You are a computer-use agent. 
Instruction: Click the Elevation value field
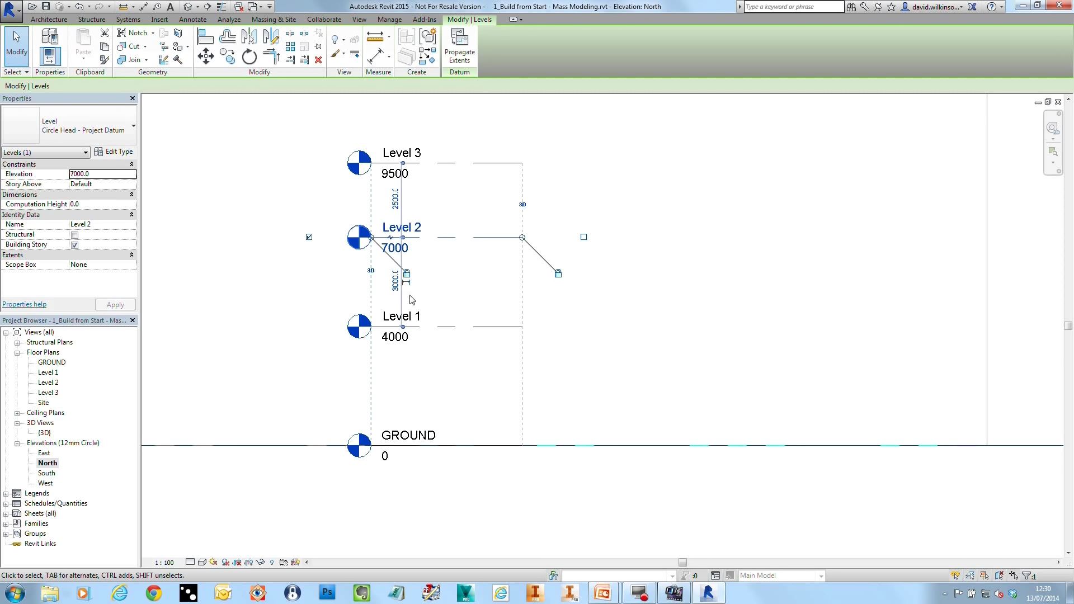tap(102, 174)
